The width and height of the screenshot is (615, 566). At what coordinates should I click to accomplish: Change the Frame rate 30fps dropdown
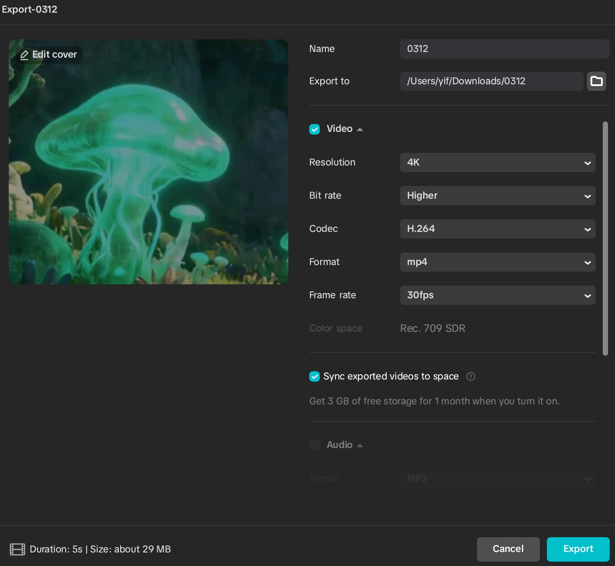pyautogui.click(x=498, y=295)
